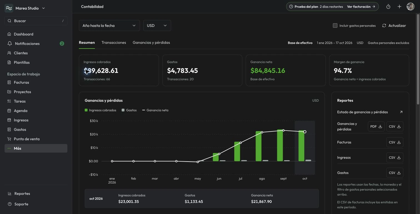Screen dimensions: 420x214
Task: Toggle Ingresos cobrados green legend swatch
Action: pyautogui.click(x=86, y=110)
